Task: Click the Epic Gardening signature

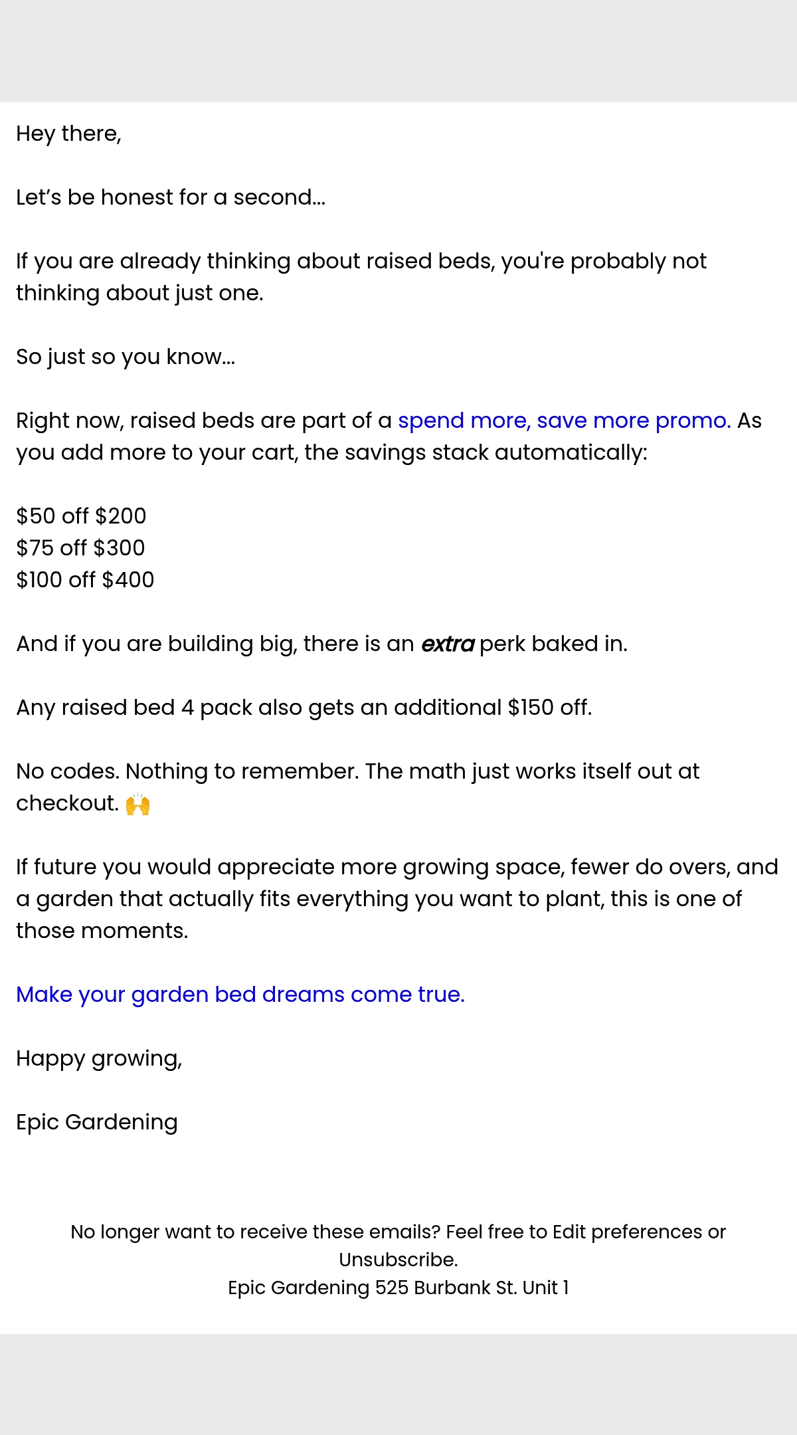Action: point(97,1122)
